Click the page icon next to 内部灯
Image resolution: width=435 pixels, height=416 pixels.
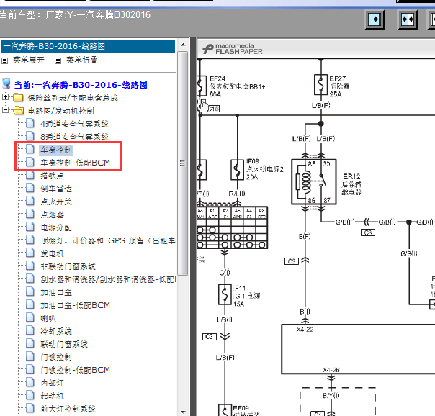[30, 382]
